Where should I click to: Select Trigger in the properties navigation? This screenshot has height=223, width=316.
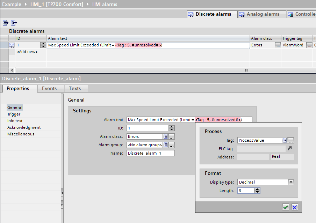point(14,114)
